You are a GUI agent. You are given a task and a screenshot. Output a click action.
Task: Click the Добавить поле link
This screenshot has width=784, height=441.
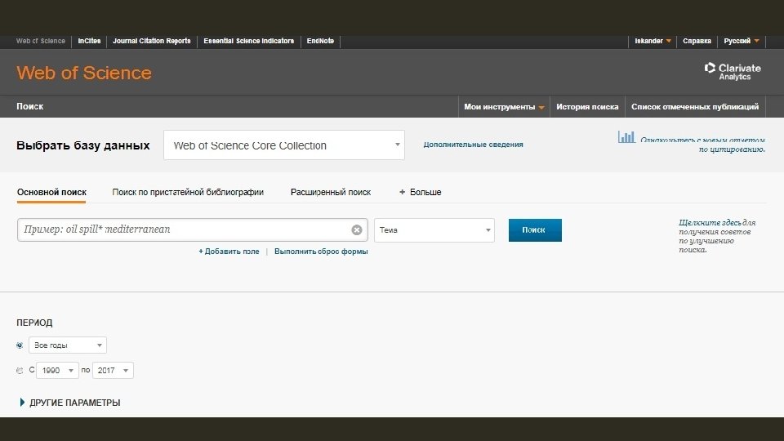(x=229, y=252)
